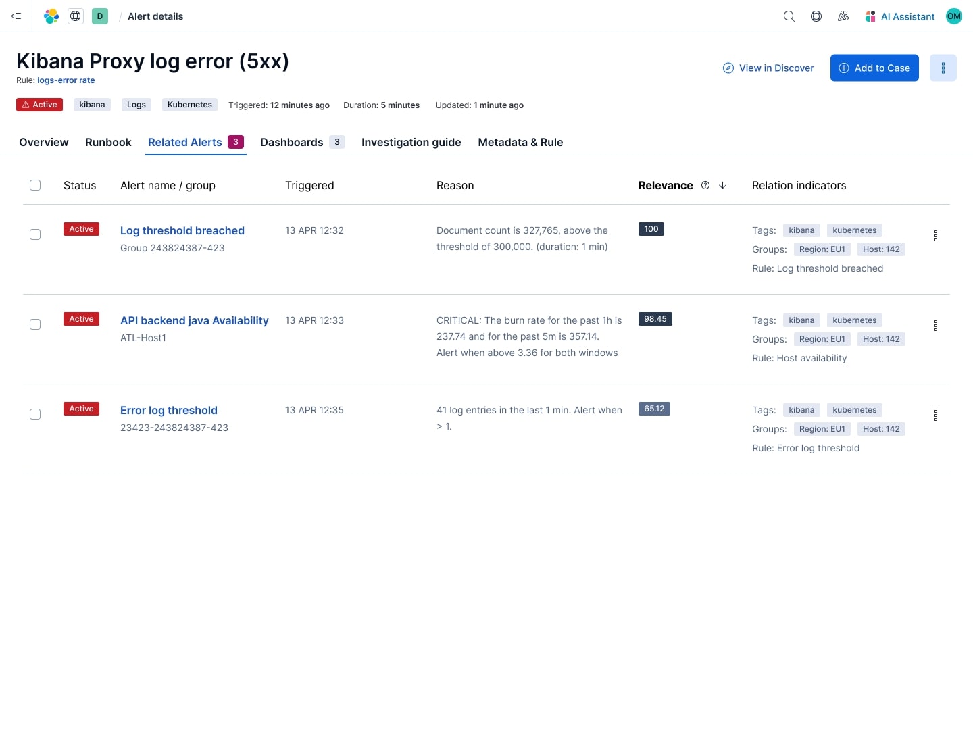973x754 pixels.
Task: Click the red Active status badge in header
Action: pyautogui.click(x=39, y=105)
